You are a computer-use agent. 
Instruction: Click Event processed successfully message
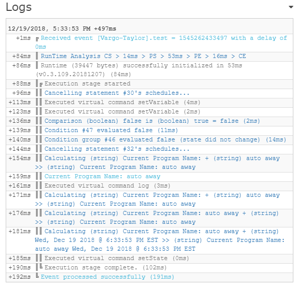coord(107,277)
